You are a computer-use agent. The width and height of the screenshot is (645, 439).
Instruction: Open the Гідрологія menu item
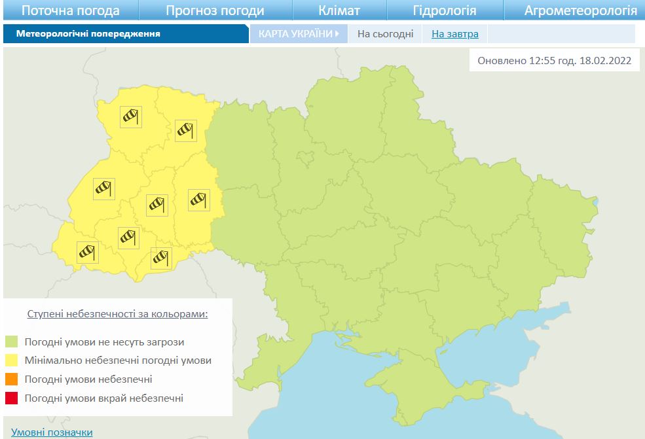point(445,10)
